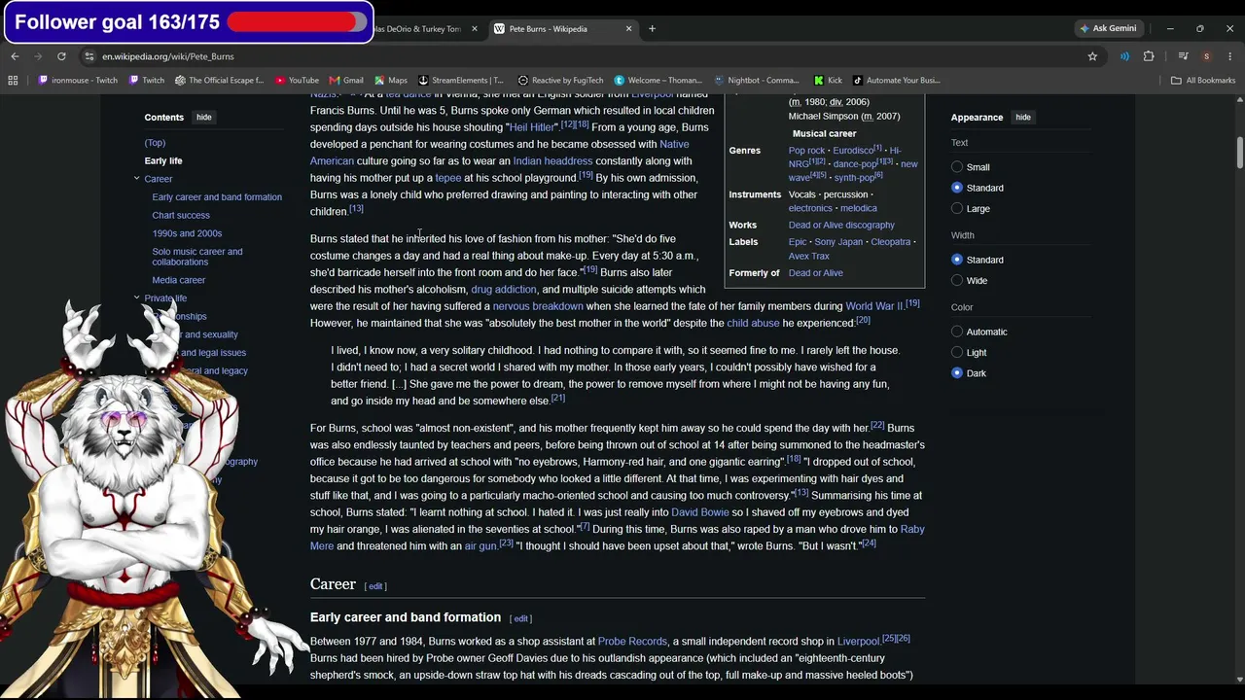Open the nervous breakdown link
Screen dimensions: 1245x700
(538, 306)
